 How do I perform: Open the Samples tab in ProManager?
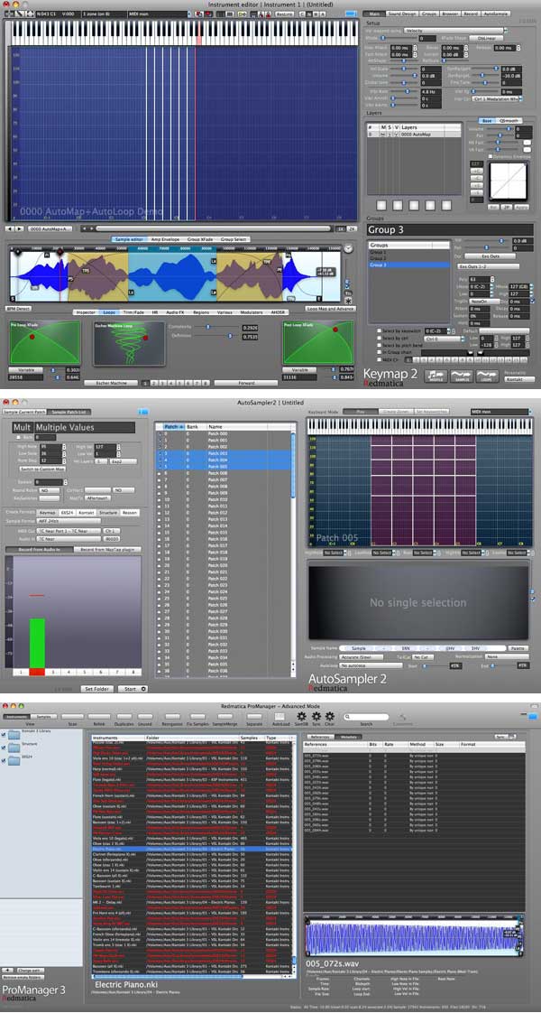(x=43, y=717)
